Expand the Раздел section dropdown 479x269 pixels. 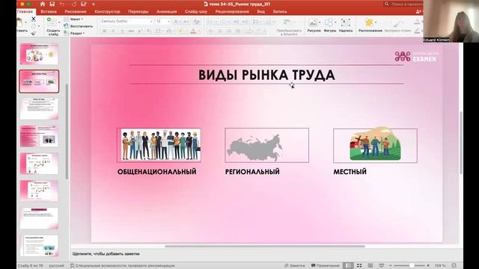point(77,33)
